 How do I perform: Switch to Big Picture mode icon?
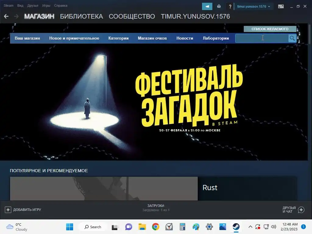point(281,6)
